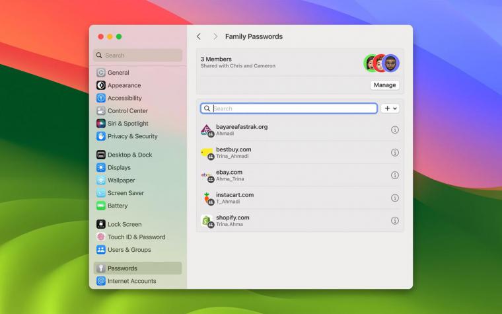Select Users & Groups icon

click(101, 250)
